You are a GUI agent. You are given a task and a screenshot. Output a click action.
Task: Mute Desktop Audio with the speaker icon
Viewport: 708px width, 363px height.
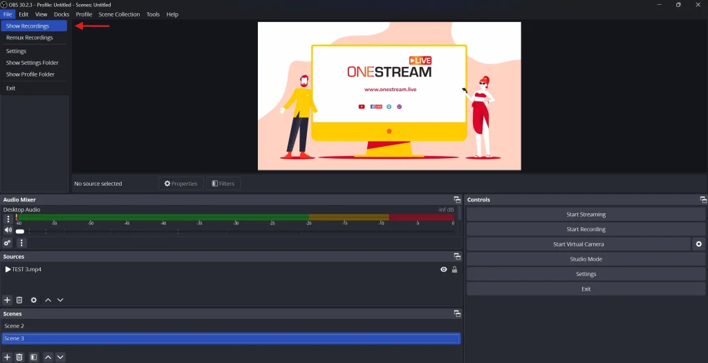(8, 230)
